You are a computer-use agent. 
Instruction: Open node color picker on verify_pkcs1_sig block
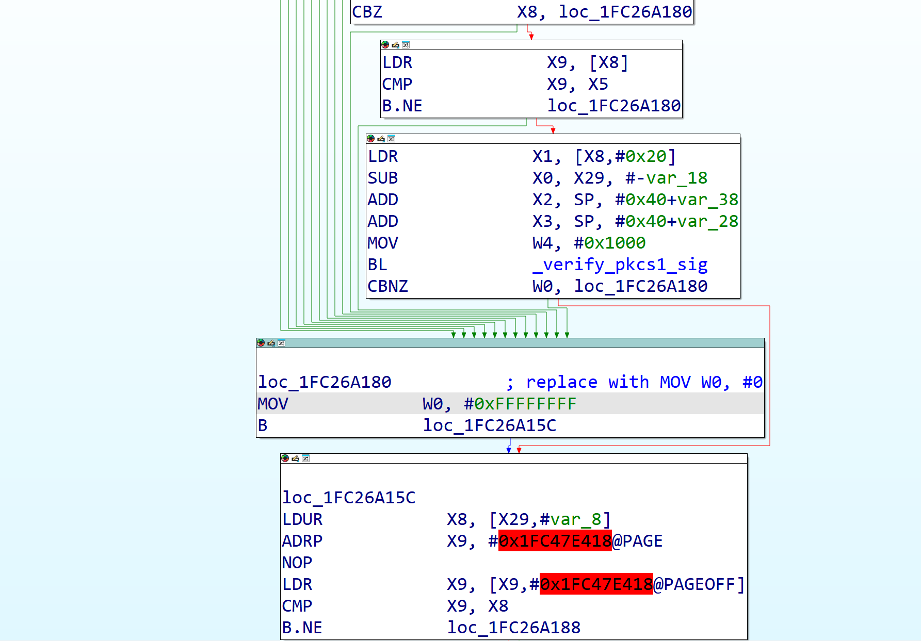[x=370, y=139]
